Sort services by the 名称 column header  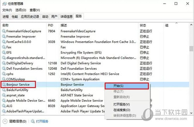tap(5, 25)
